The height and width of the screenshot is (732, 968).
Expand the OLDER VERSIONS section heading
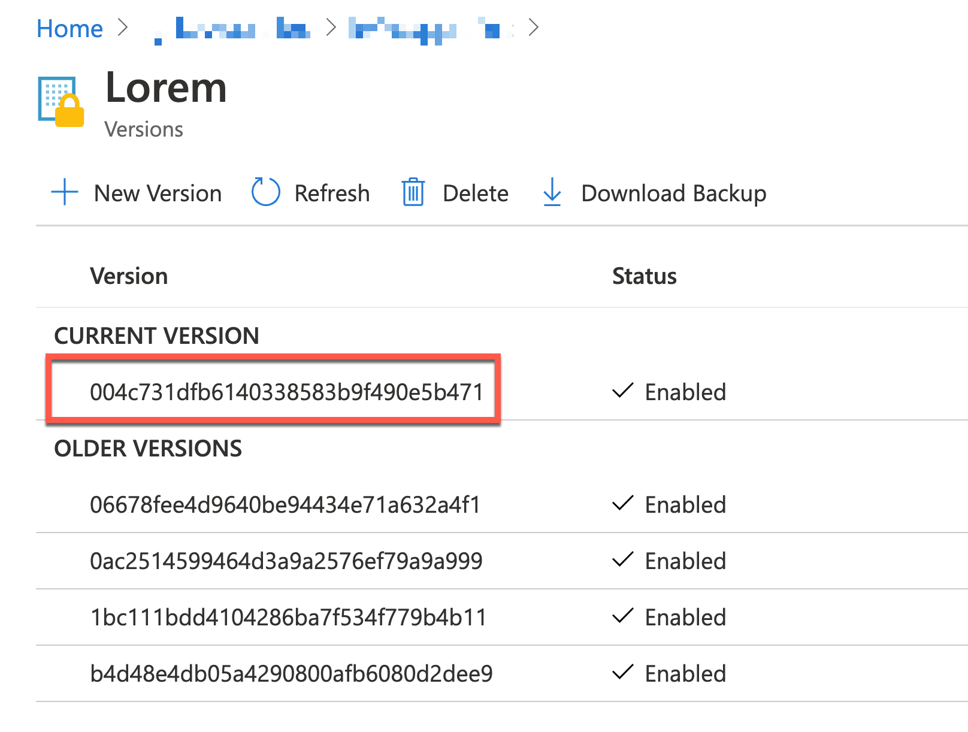pos(148,448)
